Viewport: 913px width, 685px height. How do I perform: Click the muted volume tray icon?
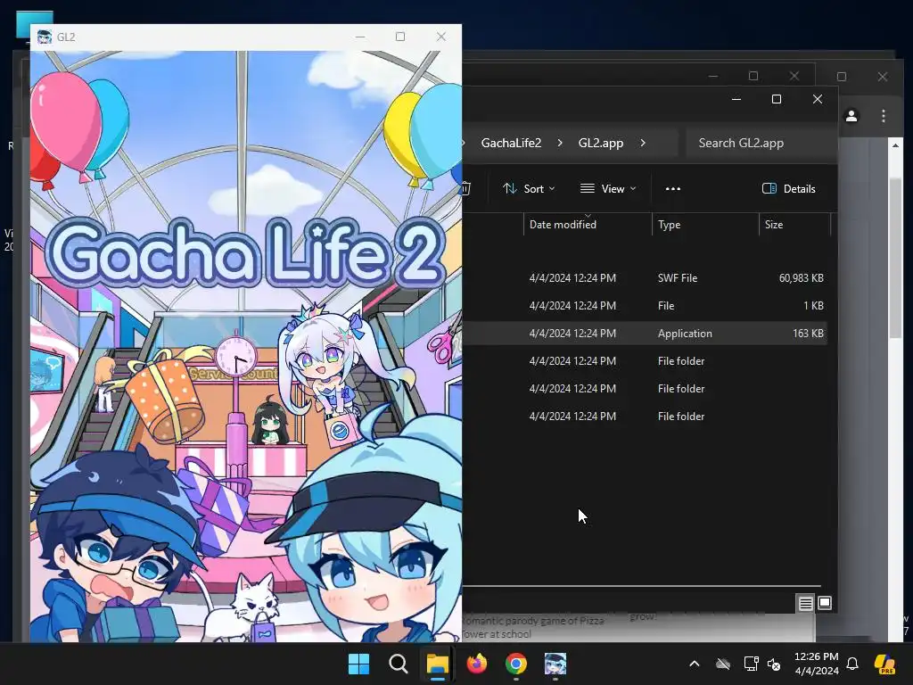(x=774, y=664)
